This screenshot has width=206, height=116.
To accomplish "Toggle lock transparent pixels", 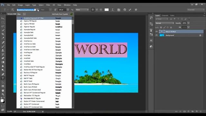I will coord(161,27).
